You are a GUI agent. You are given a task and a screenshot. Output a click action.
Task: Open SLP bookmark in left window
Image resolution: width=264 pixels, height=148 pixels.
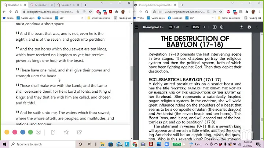pyautogui.click(x=59, y=18)
